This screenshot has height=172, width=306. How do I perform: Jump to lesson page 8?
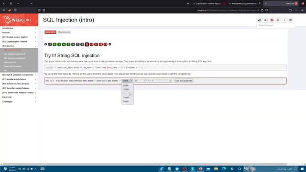82,44
